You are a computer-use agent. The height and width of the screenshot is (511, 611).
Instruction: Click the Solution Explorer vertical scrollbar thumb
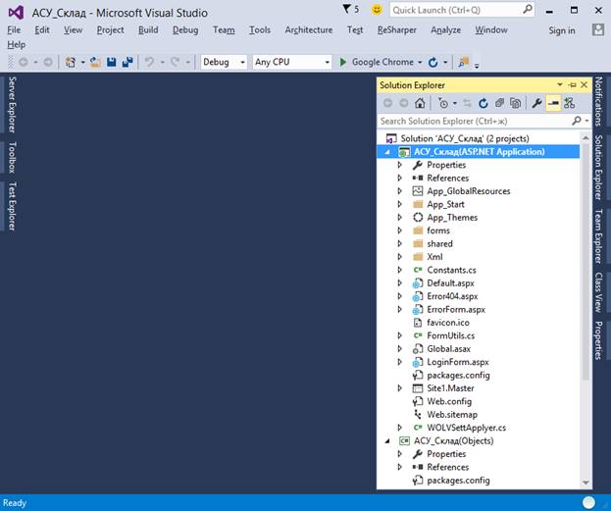(x=586, y=264)
